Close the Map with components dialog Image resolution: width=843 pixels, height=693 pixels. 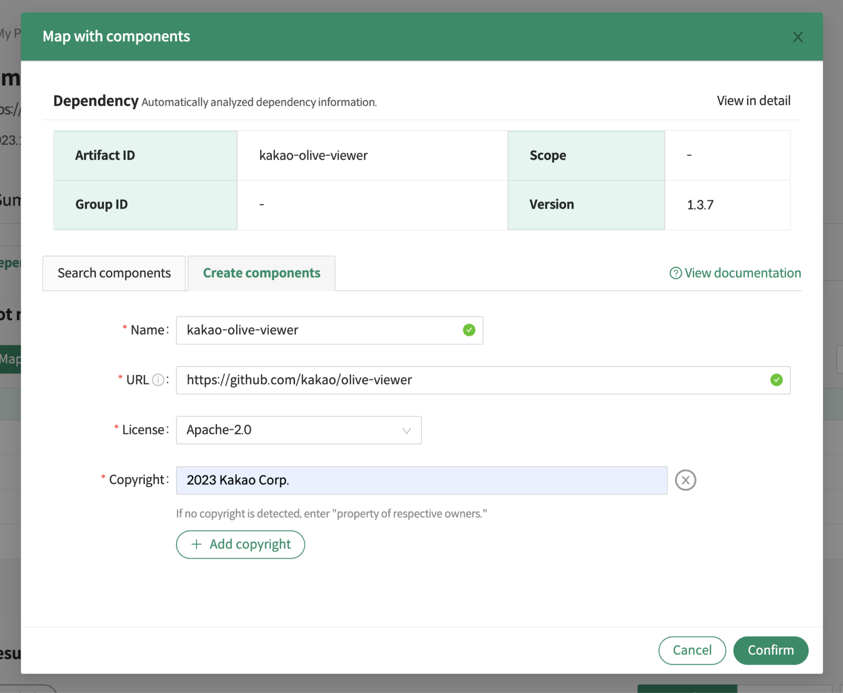click(x=798, y=37)
